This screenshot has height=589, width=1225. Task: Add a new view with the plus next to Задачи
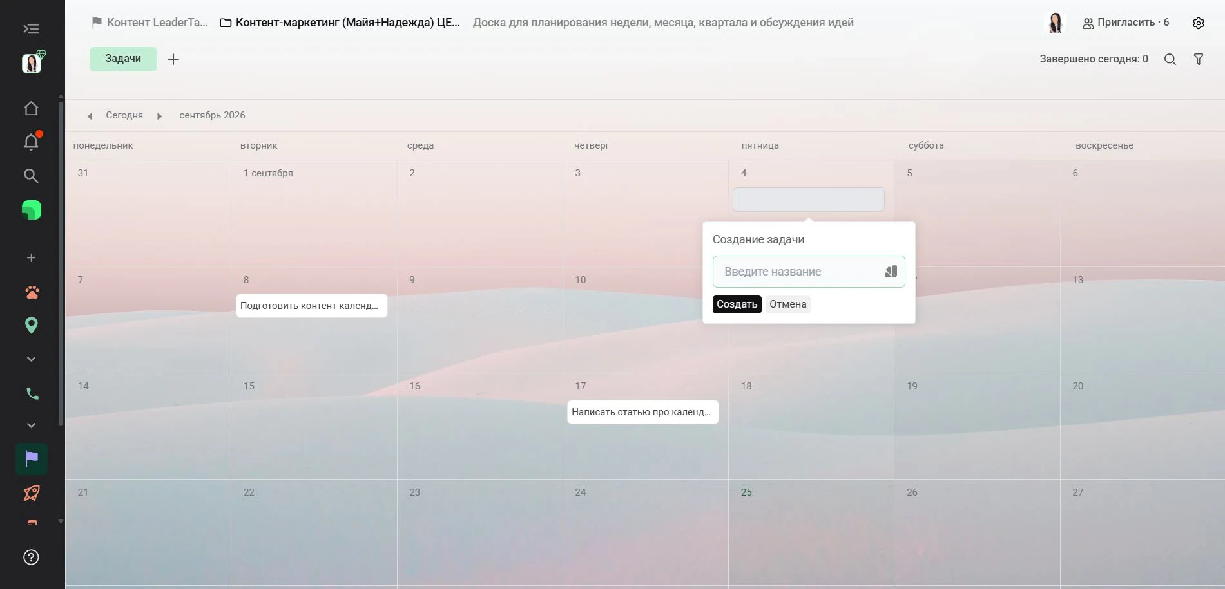tap(173, 59)
